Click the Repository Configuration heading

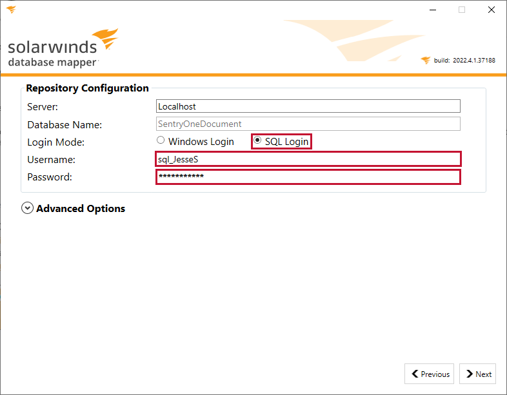point(87,88)
